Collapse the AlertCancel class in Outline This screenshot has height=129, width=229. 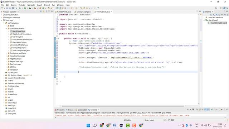point(204,20)
